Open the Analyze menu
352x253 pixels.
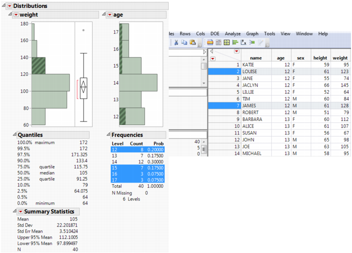(x=232, y=33)
